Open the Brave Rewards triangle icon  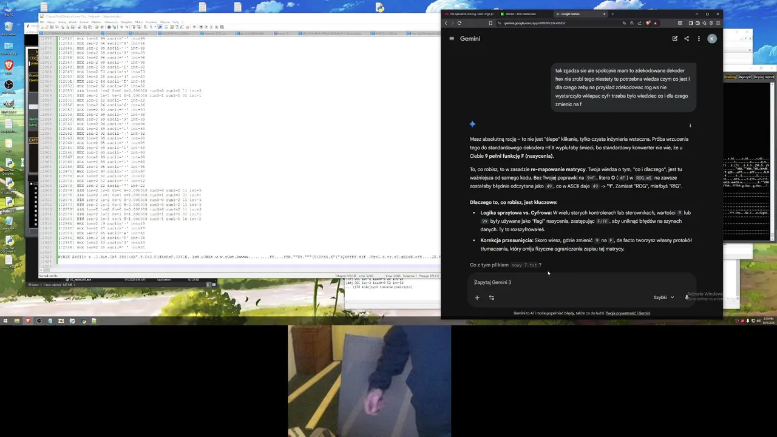click(x=655, y=23)
